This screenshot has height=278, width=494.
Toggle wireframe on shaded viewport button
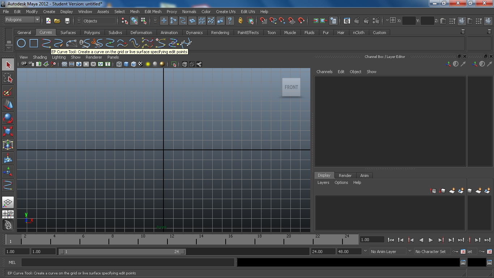pyautogui.click(x=133, y=64)
